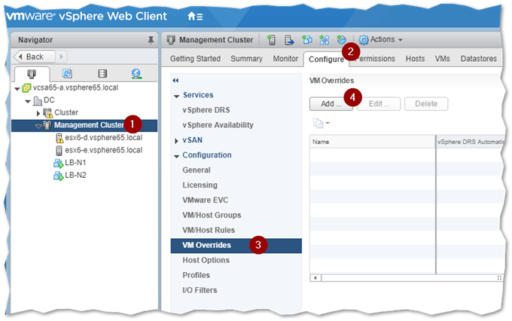Open the VMs tab

442,59
